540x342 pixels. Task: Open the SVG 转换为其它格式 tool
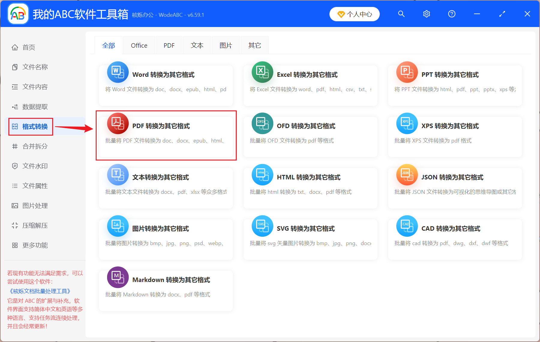310,239
